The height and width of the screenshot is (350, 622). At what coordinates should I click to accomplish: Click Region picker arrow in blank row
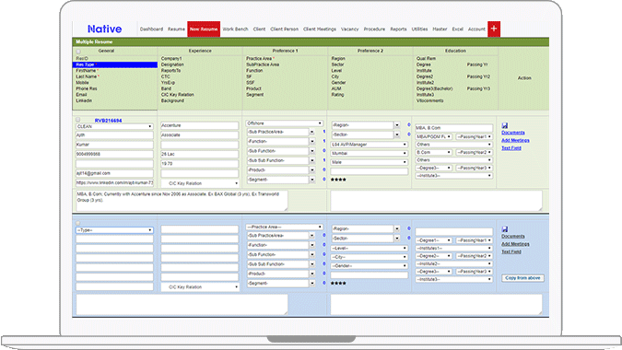pos(397,228)
